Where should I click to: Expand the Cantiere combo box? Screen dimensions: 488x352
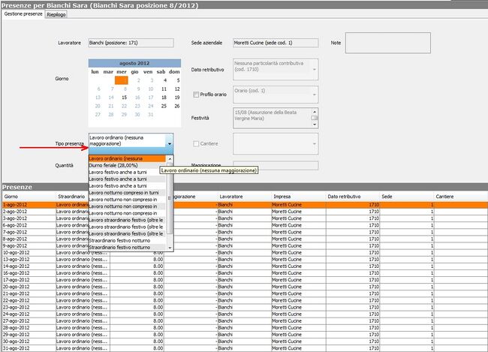(315, 143)
